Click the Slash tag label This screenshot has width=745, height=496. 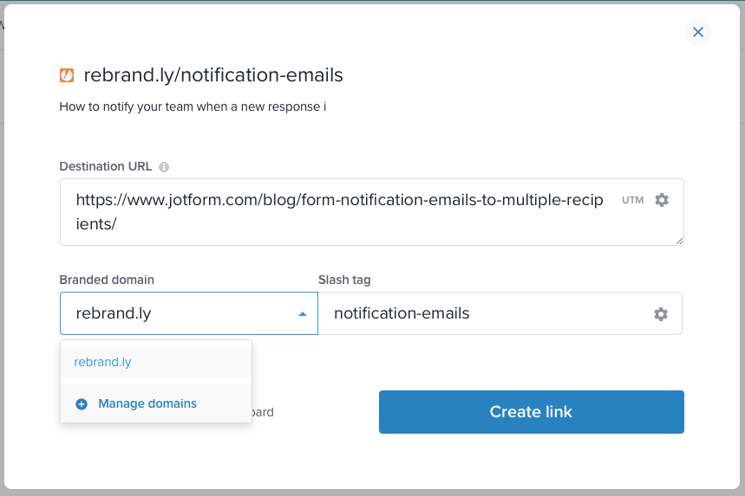345,280
